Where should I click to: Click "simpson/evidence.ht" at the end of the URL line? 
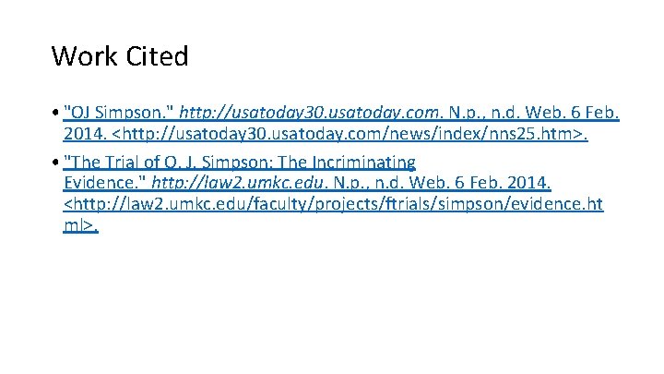520,204
